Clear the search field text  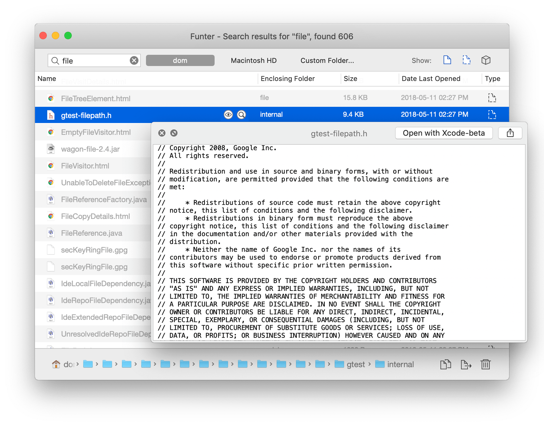[x=134, y=60]
